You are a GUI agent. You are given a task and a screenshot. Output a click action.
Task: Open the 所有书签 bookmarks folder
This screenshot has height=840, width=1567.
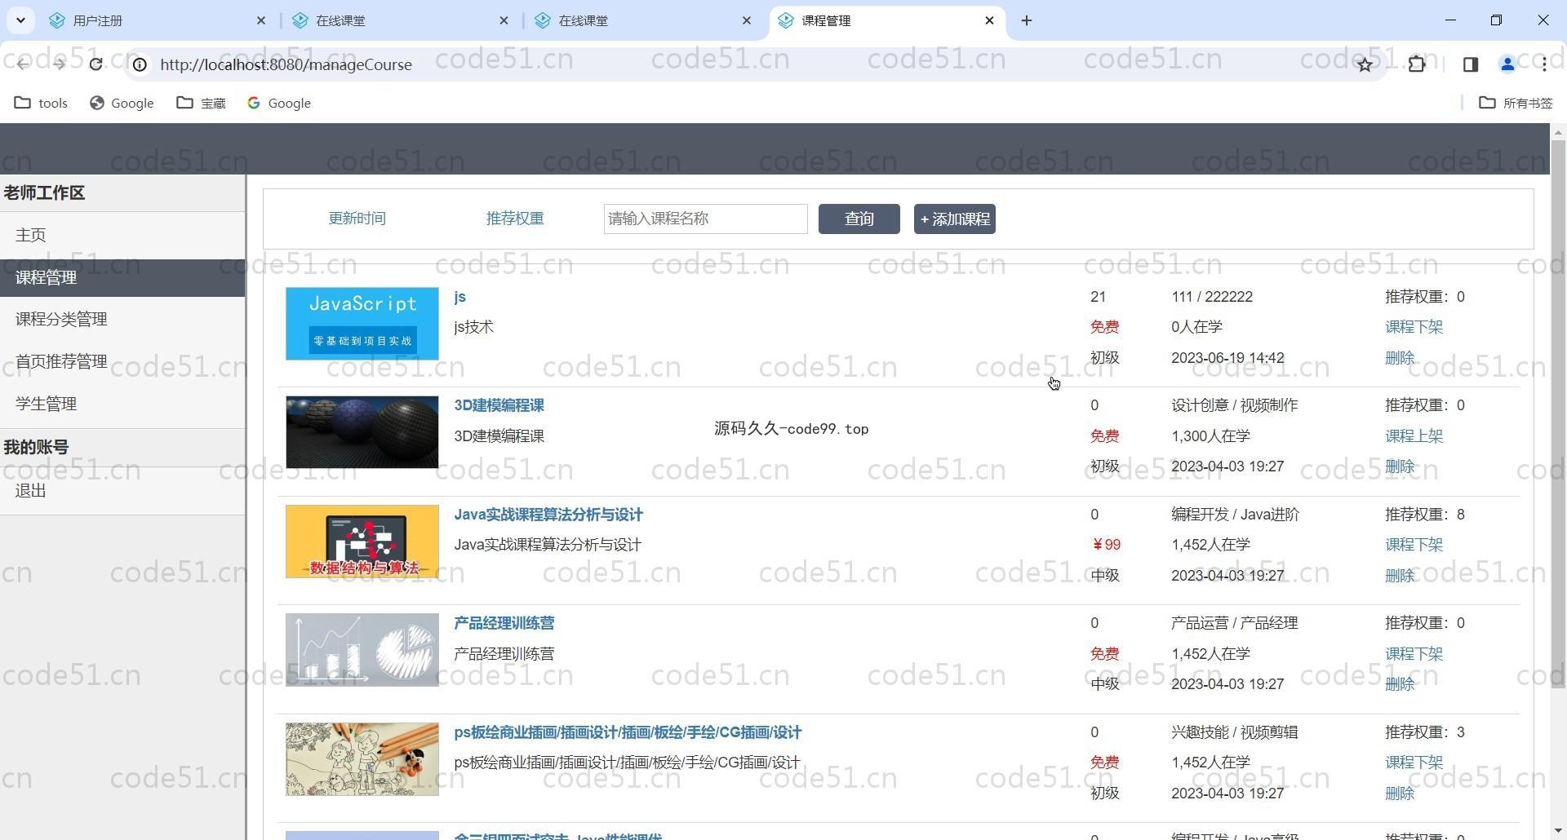pyautogui.click(x=1516, y=103)
